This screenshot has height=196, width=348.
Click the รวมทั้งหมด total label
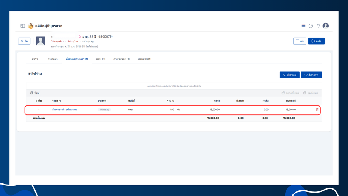pyautogui.click(x=39, y=118)
